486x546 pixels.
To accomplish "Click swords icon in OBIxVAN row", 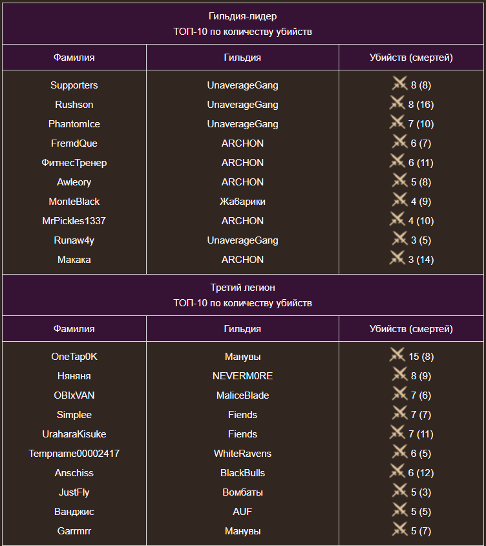I will pyautogui.click(x=399, y=394).
